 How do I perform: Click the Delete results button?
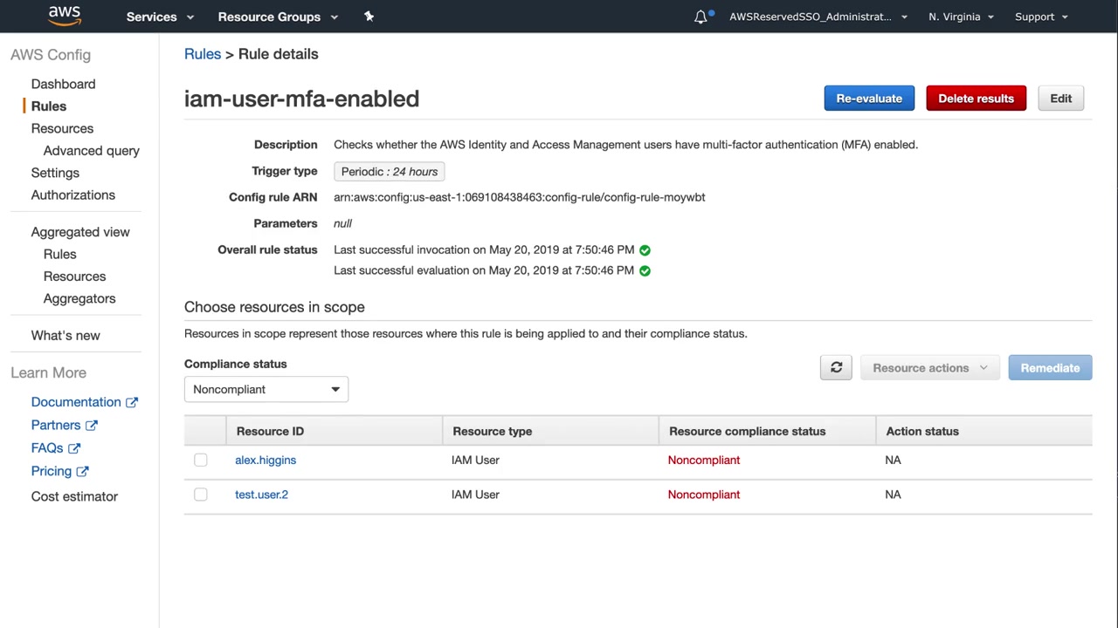tap(976, 99)
